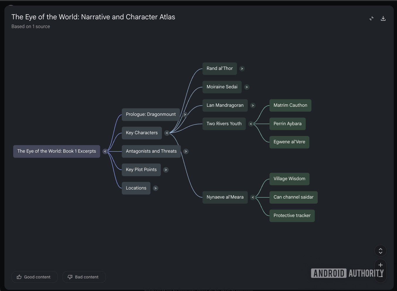The width and height of the screenshot is (397, 291).
Task: Select the Matrim Cauthon node
Action: point(290,105)
